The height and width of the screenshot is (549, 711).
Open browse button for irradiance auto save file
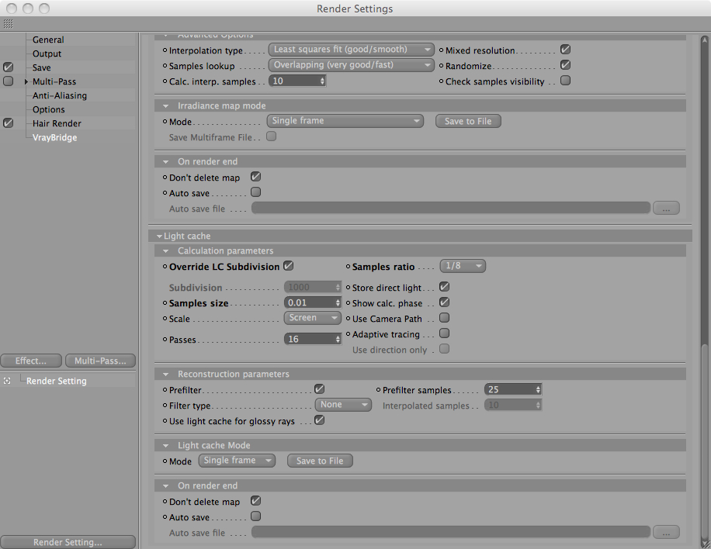point(666,209)
